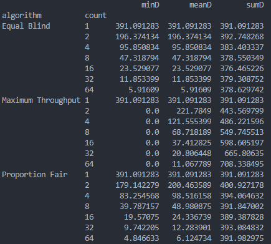The image size is (271, 244).
Task: Click the Equal Blind row label
Action: pos(26,26)
